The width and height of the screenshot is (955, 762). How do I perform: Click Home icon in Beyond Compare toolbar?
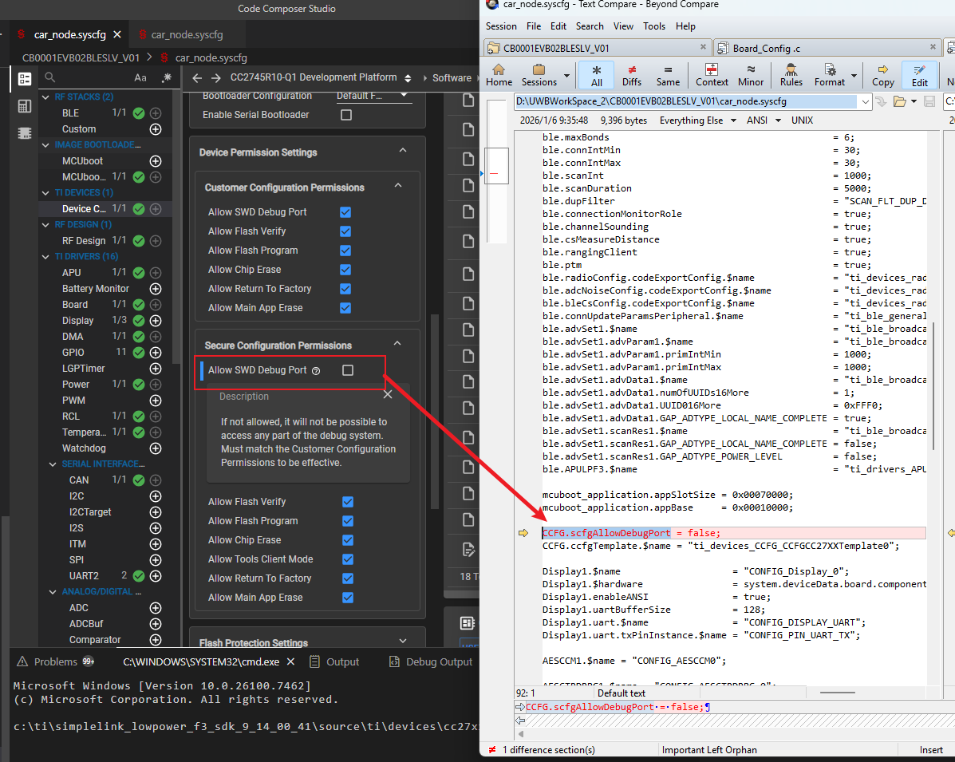click(499, 75)
